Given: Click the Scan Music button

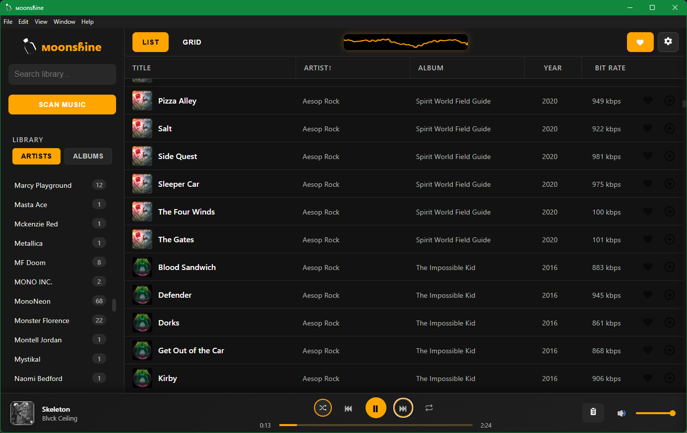Looking at the screenshot, I should pyautogui.click(x=62, y=105).
